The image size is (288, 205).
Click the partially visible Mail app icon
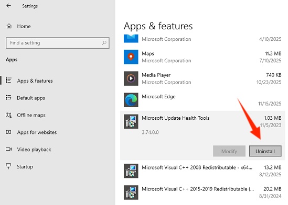click(x=131, y=39)
